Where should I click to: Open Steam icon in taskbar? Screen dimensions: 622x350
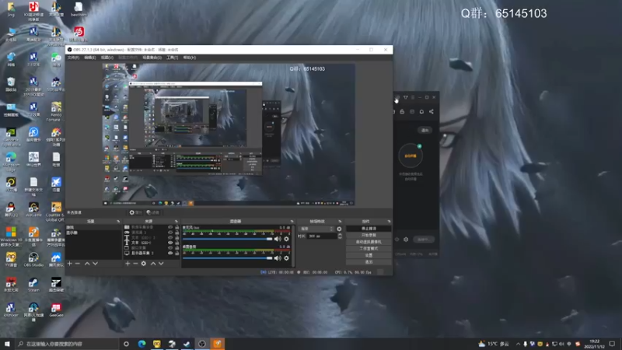pyautogui.click(x=187, y=344)
